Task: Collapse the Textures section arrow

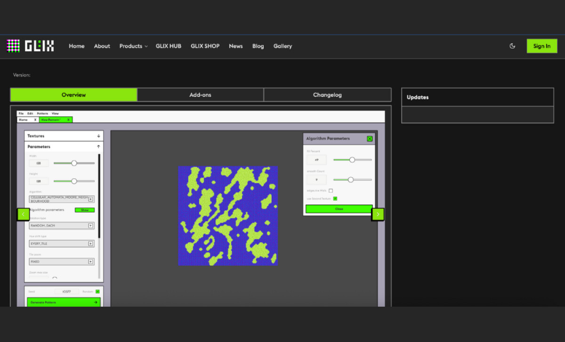Action: coord(99,135)
